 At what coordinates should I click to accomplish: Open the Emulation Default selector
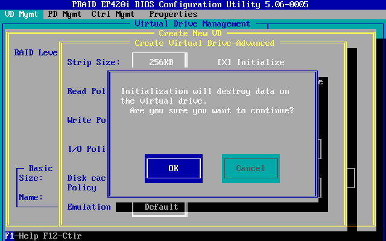tap(160, 208)
